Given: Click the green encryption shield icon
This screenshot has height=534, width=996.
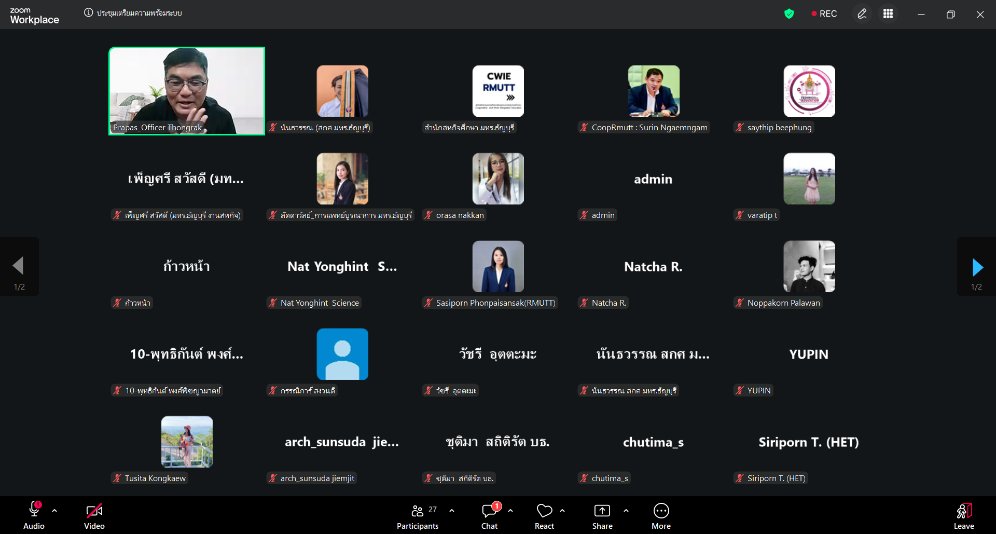Looking at the screenshot, I should pos(789,14).
